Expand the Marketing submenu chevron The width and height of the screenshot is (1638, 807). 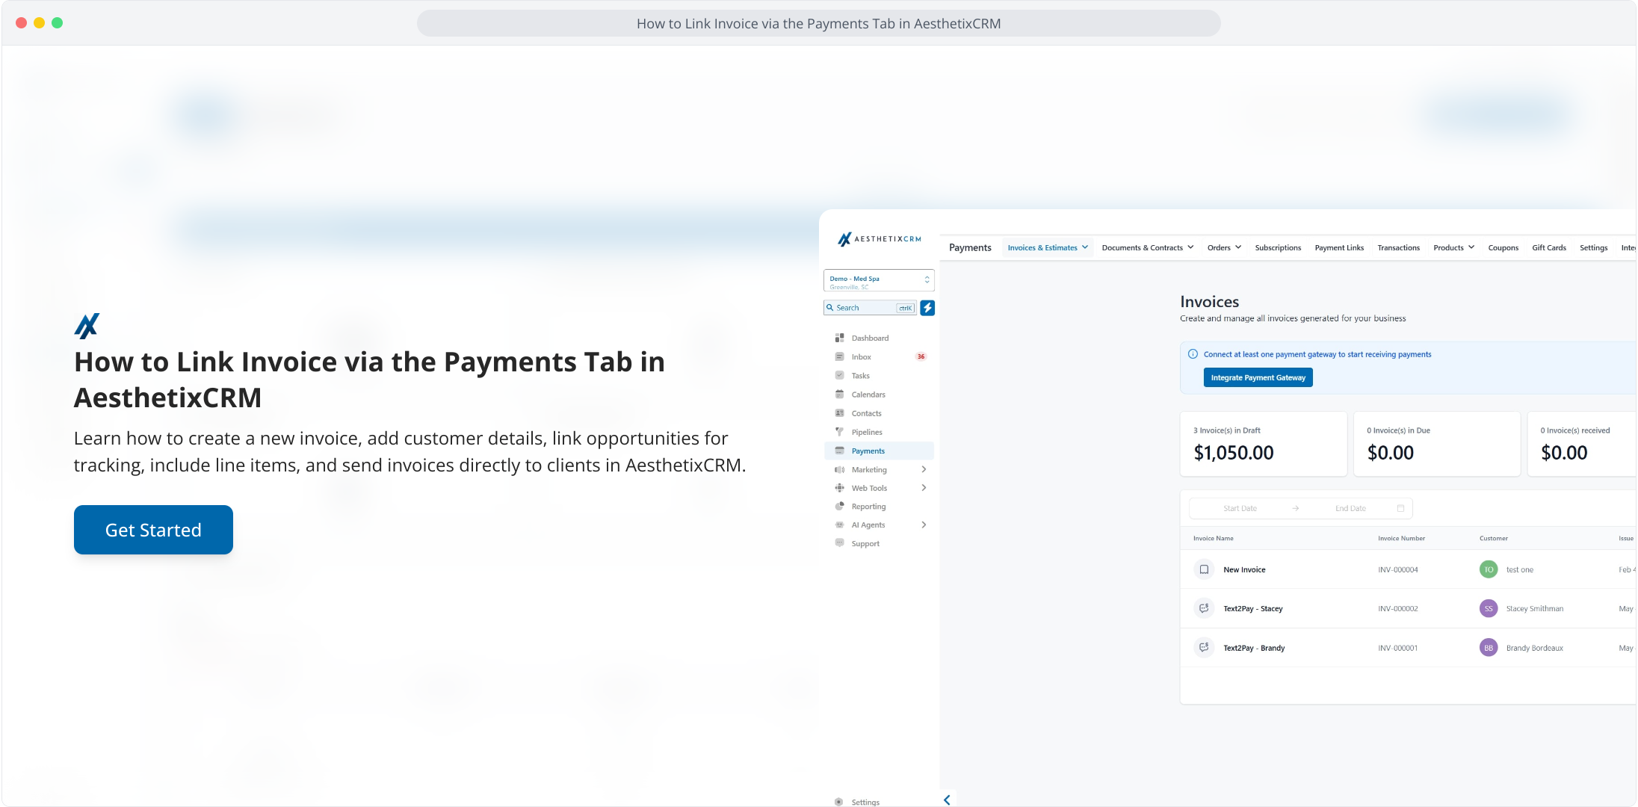(x=924, y=469)
